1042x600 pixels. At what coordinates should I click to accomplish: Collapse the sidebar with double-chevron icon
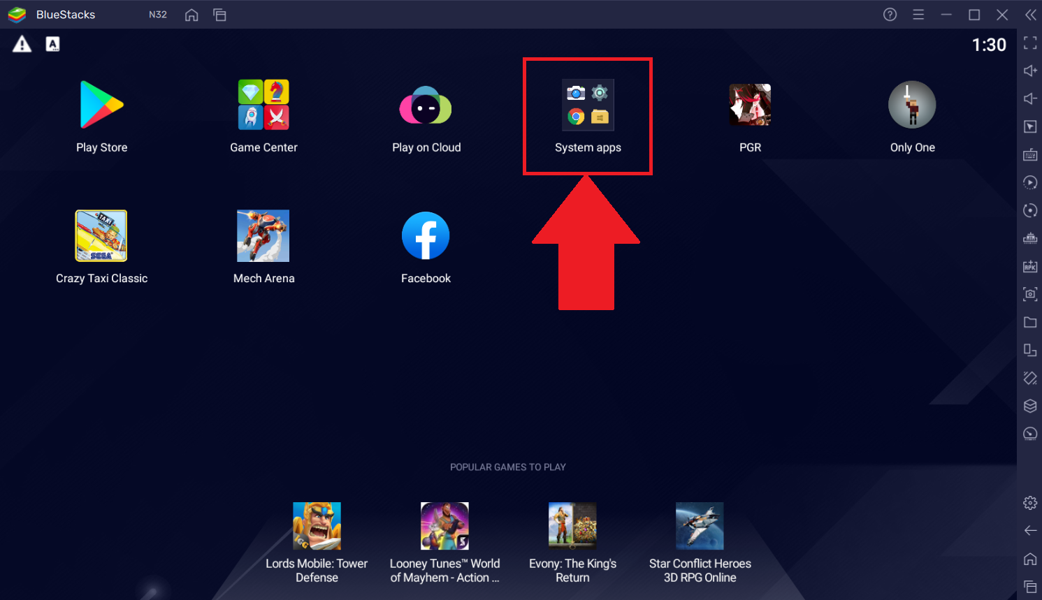pyautogui.click(x=1031, y=15)
